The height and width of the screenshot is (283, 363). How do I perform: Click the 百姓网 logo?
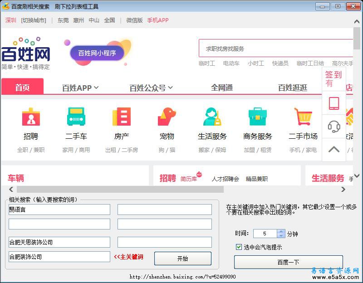pyautogui.click(x=25, y=53)
